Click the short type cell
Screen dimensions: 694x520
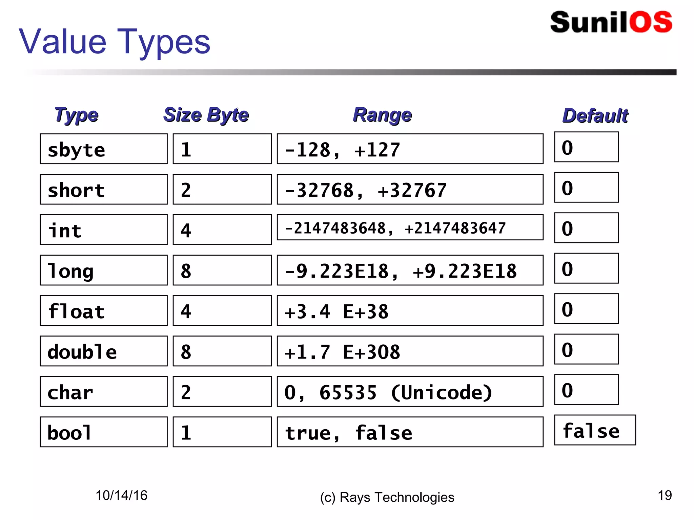click(103, 189)
